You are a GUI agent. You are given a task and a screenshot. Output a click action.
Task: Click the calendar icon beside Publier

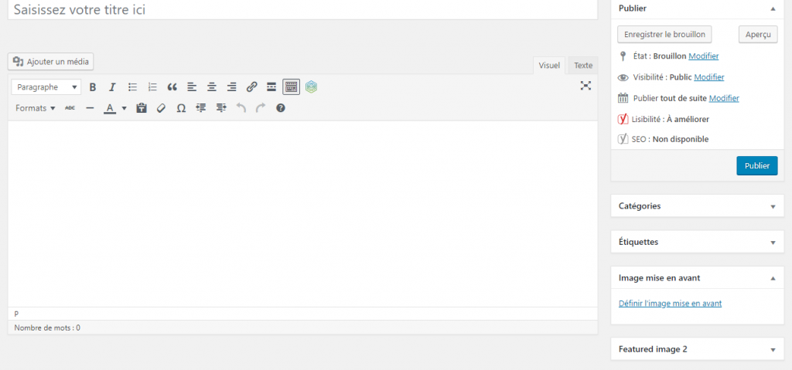point(623,98)
